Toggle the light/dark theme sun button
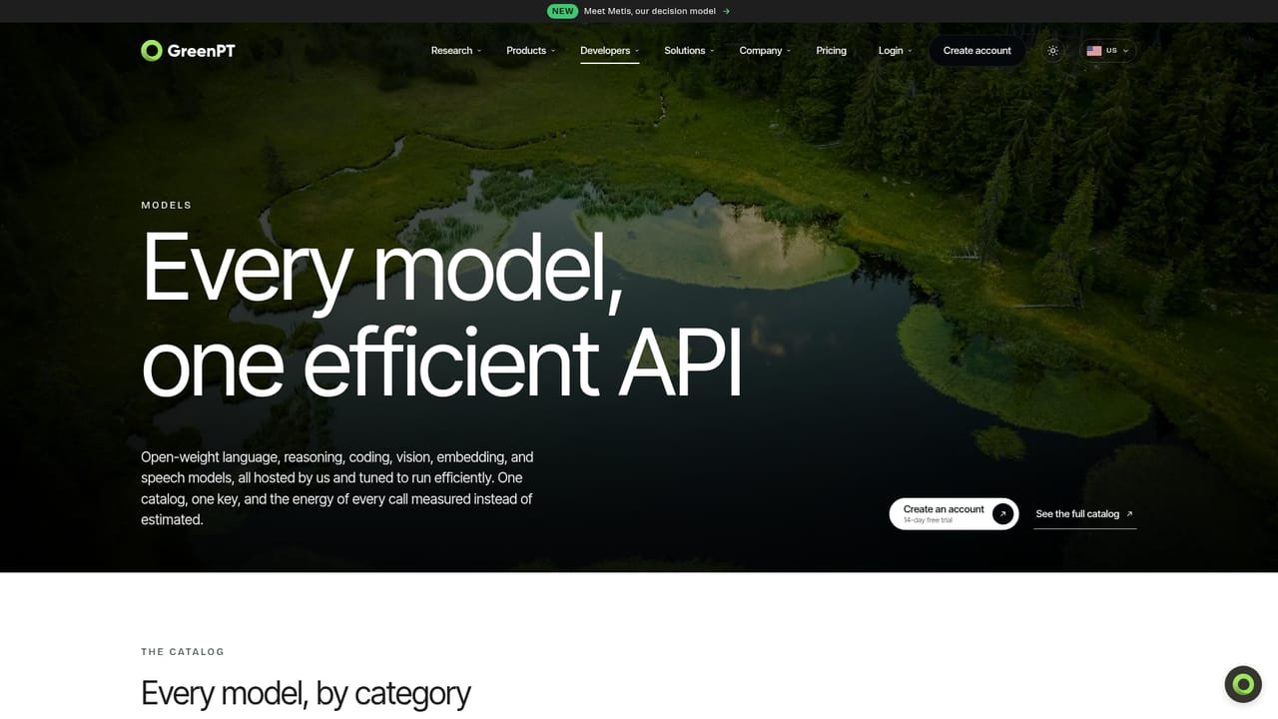This screenshot has width=1278, height=719. click(x=1053, y=51)
